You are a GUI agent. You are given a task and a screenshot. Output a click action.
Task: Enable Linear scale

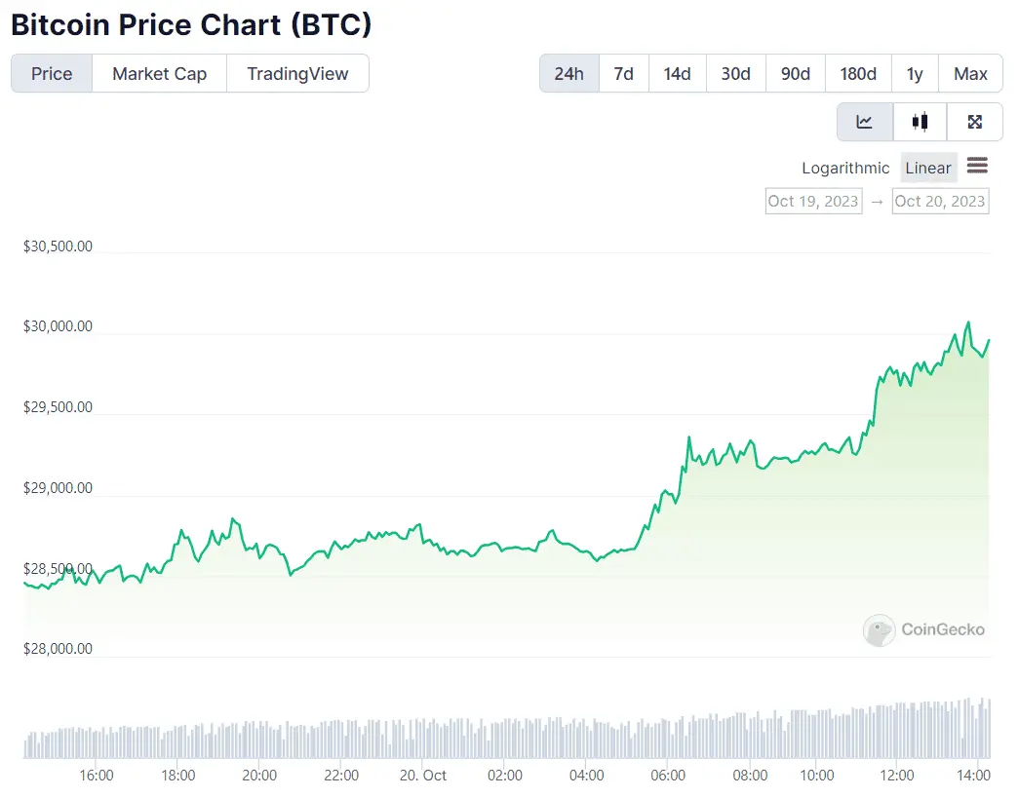coord(927,168)
